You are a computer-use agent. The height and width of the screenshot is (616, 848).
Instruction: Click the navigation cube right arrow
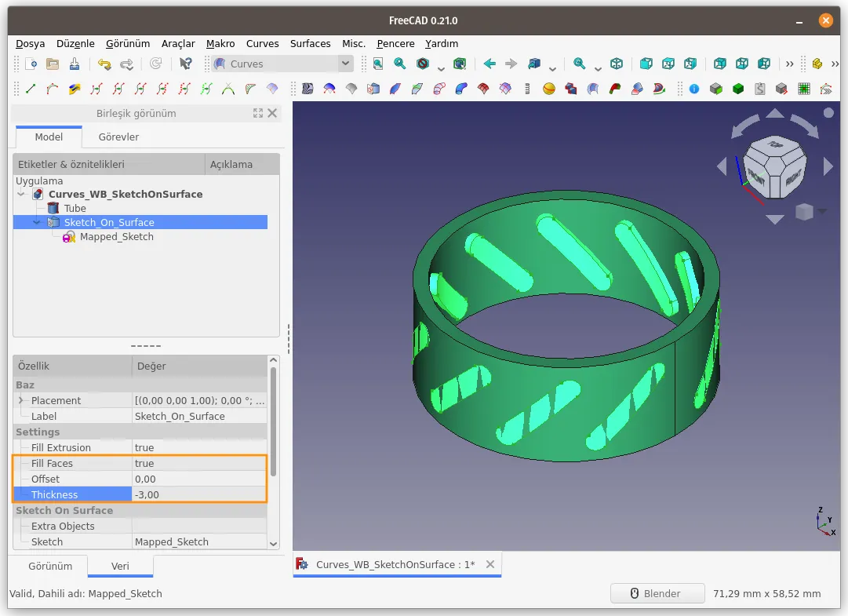(x=828, y=166)
